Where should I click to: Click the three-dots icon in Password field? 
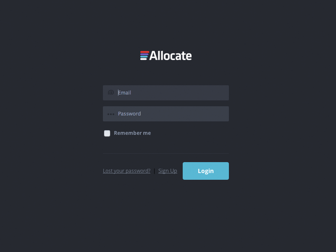click(x=111, y=114)
